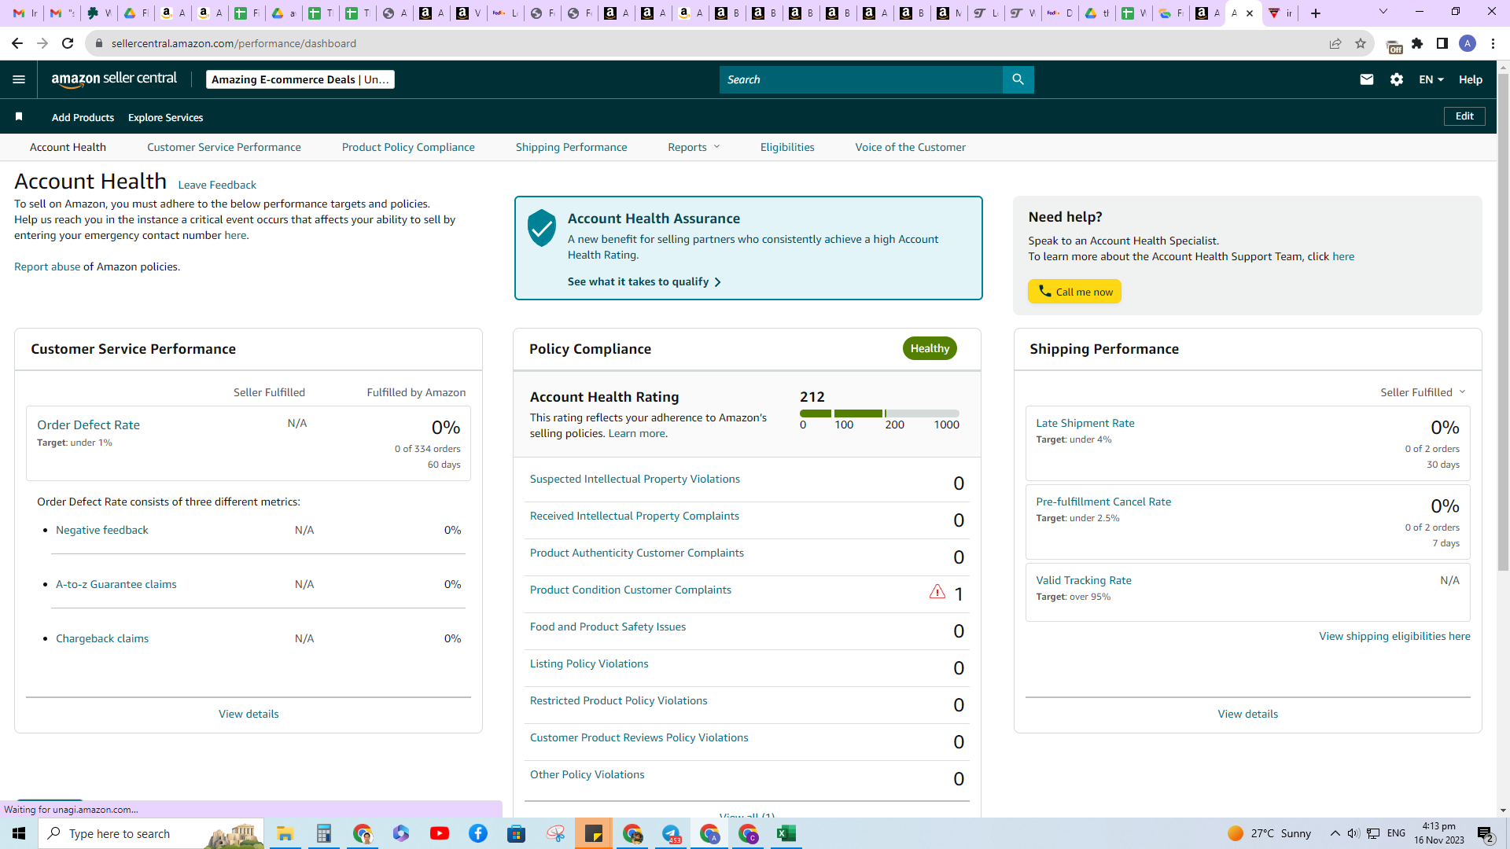Image resolution: width=1510 pixels, height=849 pixels.
Task: Open Explore Services in the top bar
Action: click(x=165, y=117)
